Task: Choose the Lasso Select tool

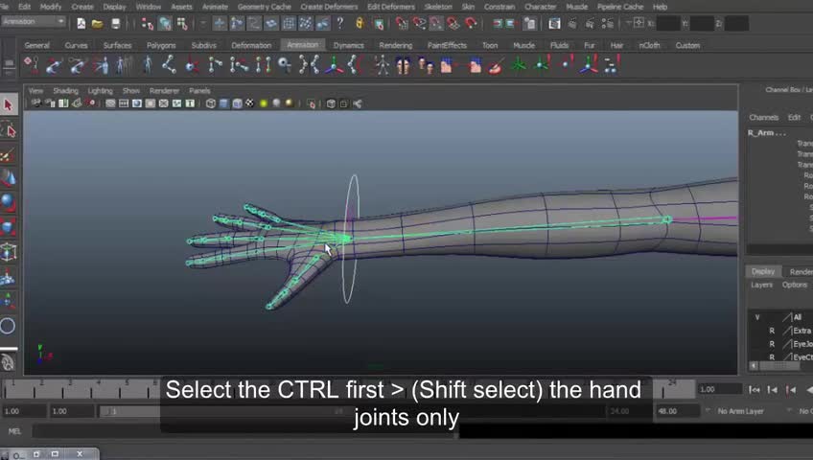Action: click(x=9, y=130)
